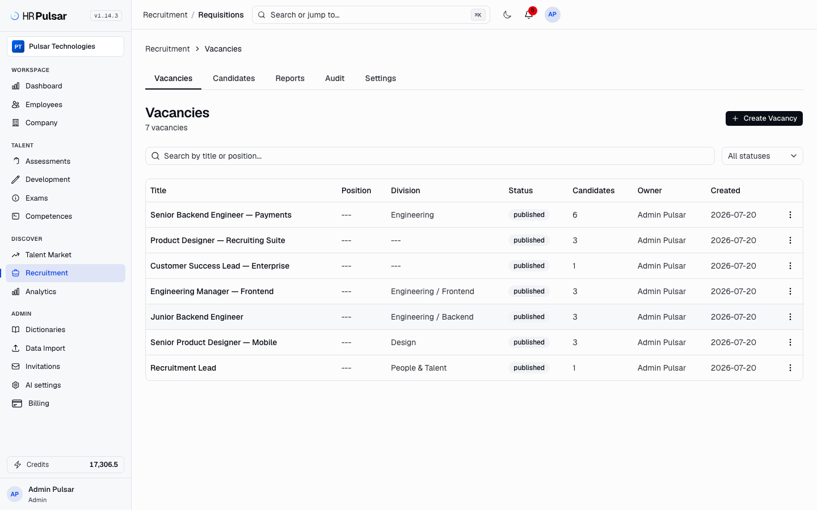Click the Development pencil icon
Screen dimensions: 817x510
click(x=16, y=180)
